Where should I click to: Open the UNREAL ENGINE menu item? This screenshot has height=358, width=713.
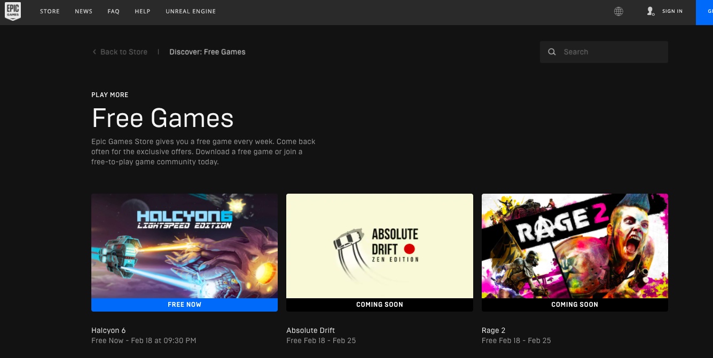(191, 11)
